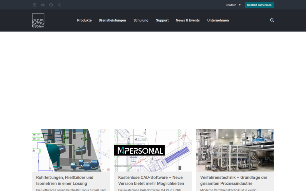Image resolution: width=306 pixels, height=191 pixels.
Task: Click the Kontakt aufnehmen button
Action: click(x=260, y=5)
